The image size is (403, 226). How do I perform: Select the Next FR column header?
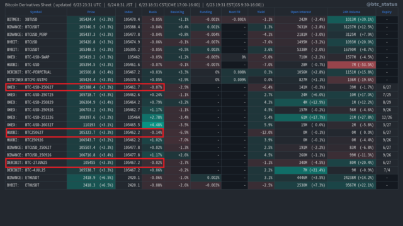pyautogui.click(x=234, y=12)
